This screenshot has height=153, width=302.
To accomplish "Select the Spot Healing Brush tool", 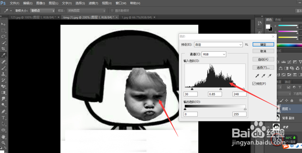I will (x=3, y=62).
